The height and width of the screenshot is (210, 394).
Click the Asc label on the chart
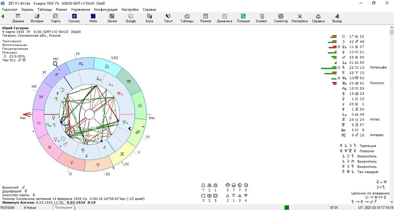coord(23,118)
